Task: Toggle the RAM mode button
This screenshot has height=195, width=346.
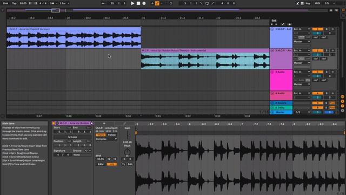Action: [x=101, y=164]
